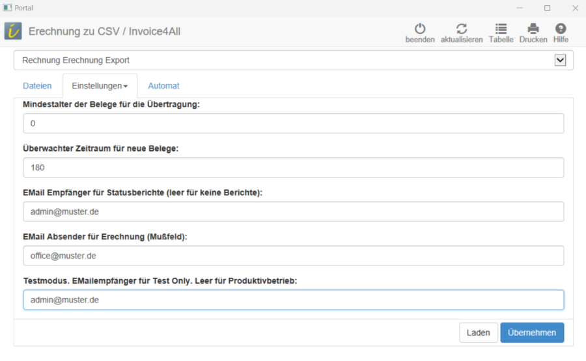The width and height of the screenshot is (586, 361).
Task: Click the beenden power icon
Action: pyautogui.click(x=420, y=29)
